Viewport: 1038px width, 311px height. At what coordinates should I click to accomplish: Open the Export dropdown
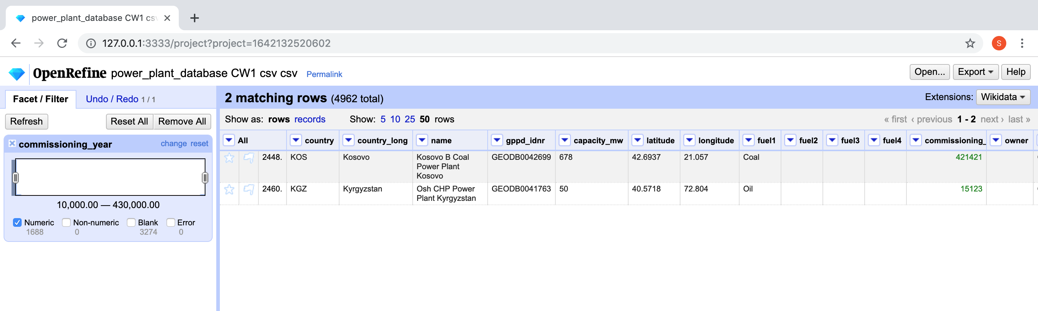coord(975,72)
